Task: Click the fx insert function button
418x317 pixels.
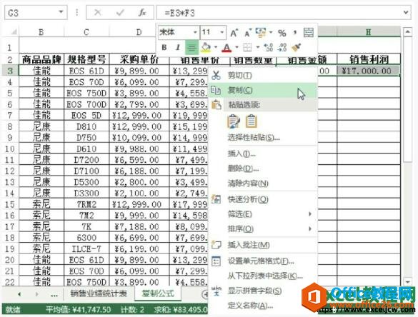Action: pyautogui.click(x=142, y=13)
